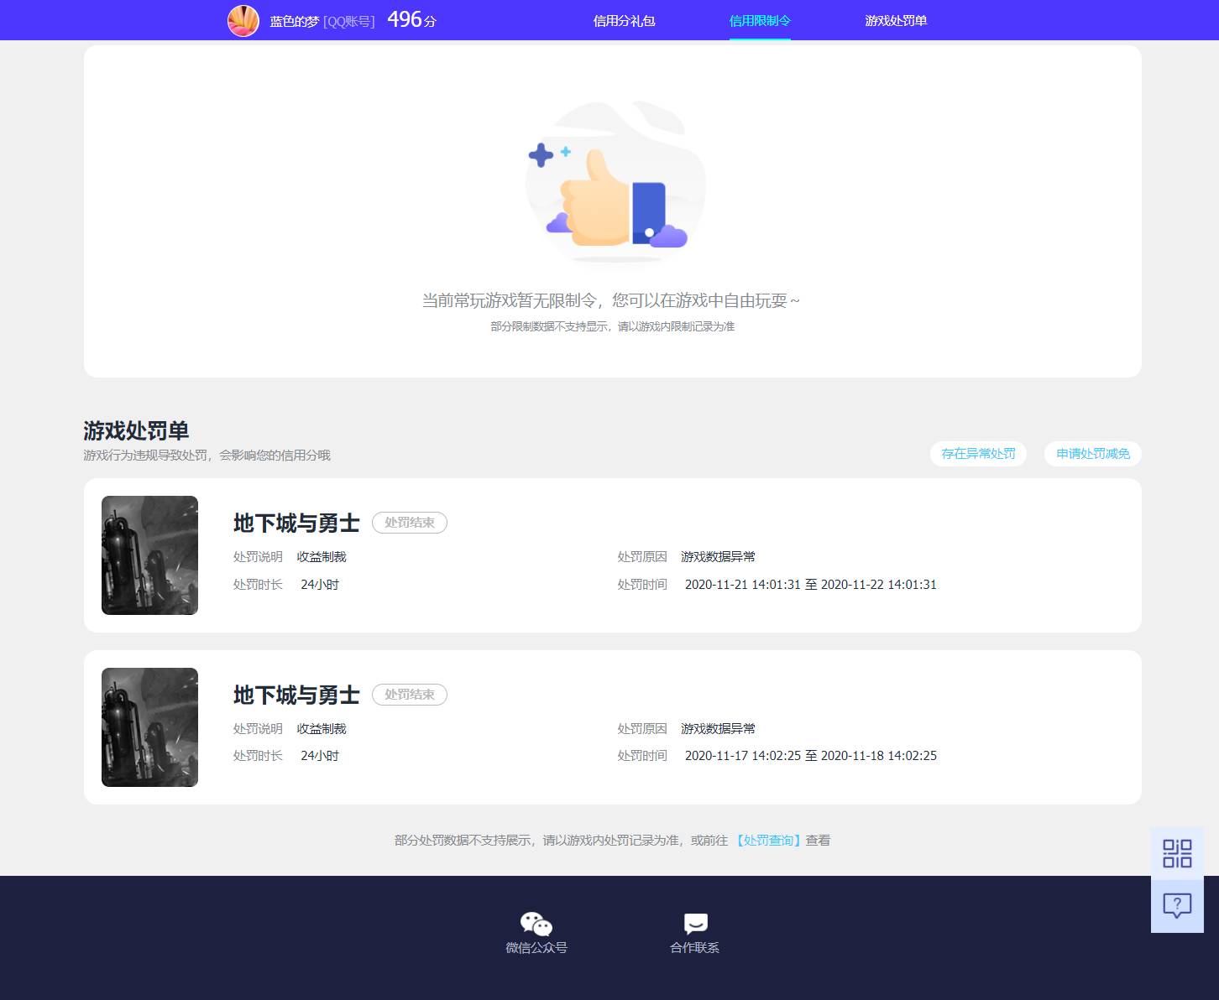Screen dimensions: 1219x1000
Task: Select the 处罚结束 badge on the second penalty
Action: click(x=409, y=694)
